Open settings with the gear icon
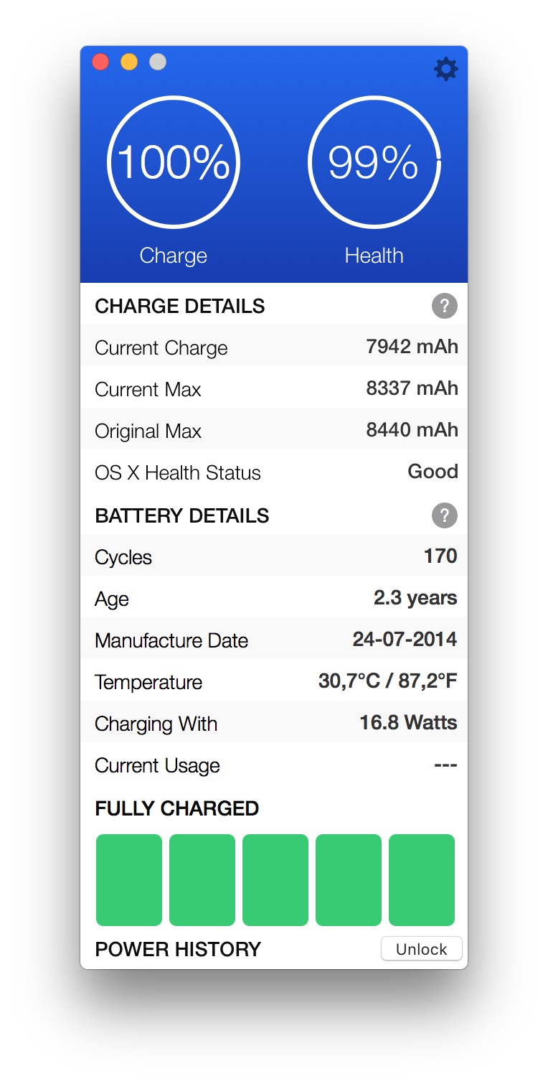The height and width of the screenshot is (1084, 548). (x=445, y=69)
